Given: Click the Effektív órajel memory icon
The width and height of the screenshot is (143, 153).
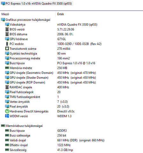Looking at the screenshot, I should click(x=7, y=145).
